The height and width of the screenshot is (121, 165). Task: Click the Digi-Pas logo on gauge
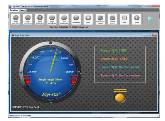(51, 94)
